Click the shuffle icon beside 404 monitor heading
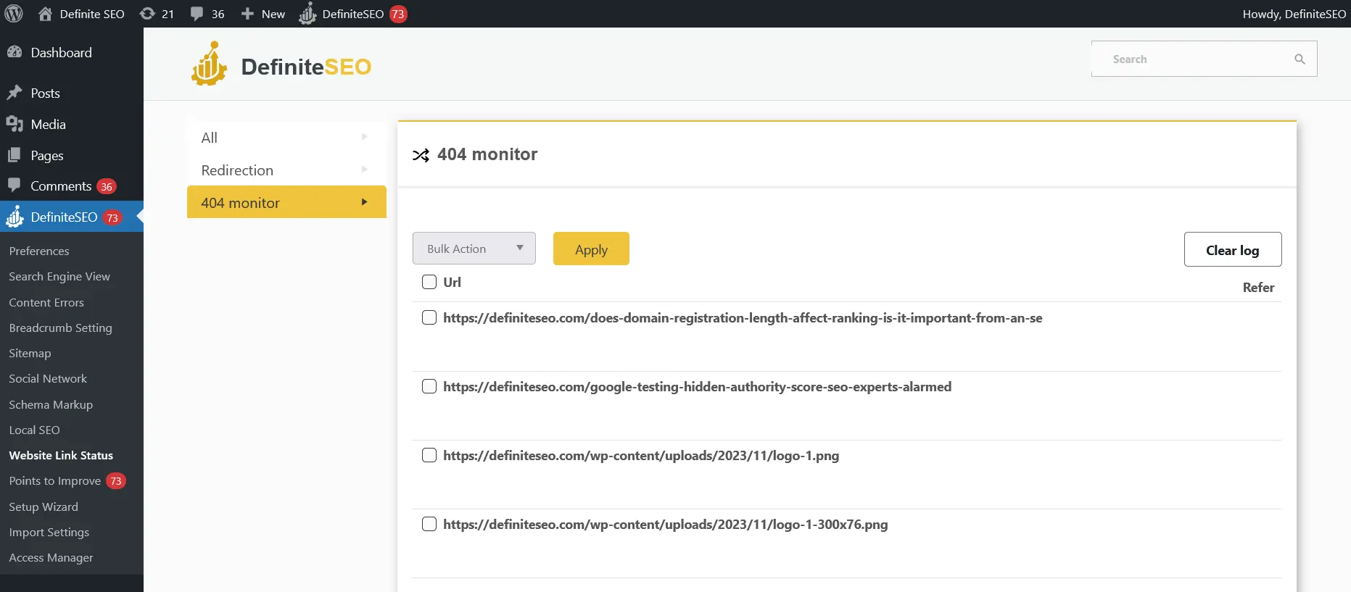Image resolution: width=1351 pixels, height=592 pixels. point(421,155)
